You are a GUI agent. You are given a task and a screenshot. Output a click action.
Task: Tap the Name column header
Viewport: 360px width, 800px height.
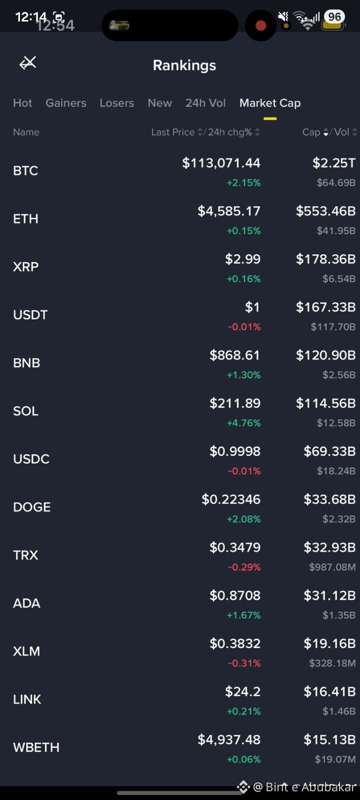26,132
